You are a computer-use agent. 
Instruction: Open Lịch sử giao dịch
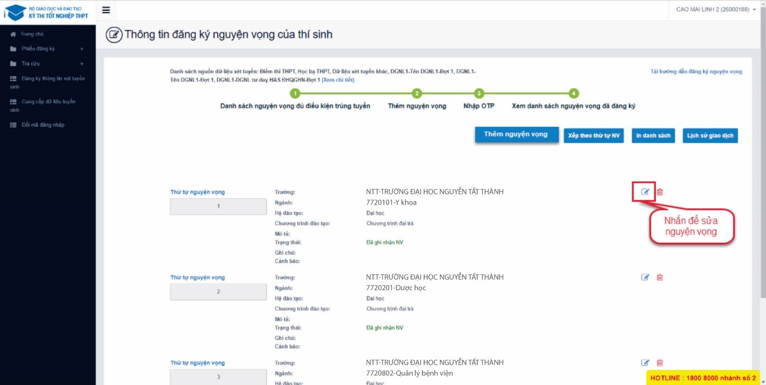(710, 136)
